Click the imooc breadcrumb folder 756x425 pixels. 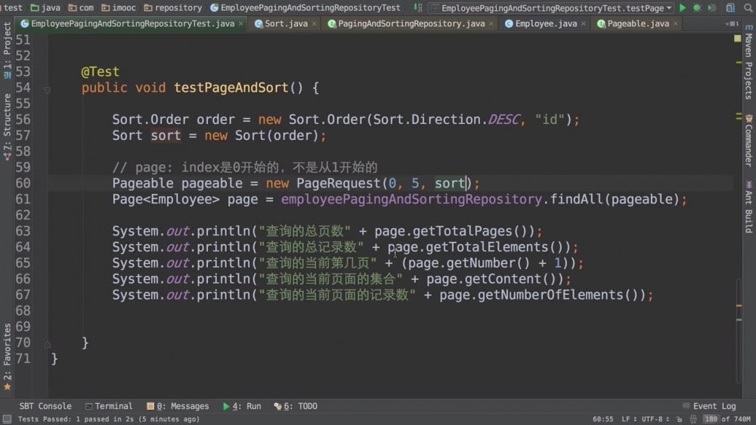point(119,8)
